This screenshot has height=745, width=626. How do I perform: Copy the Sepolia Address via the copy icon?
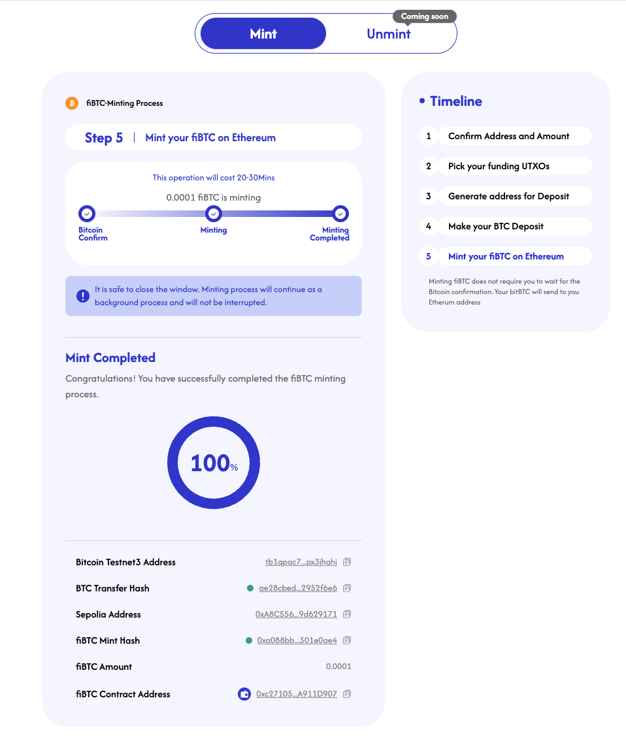(346, 614)
